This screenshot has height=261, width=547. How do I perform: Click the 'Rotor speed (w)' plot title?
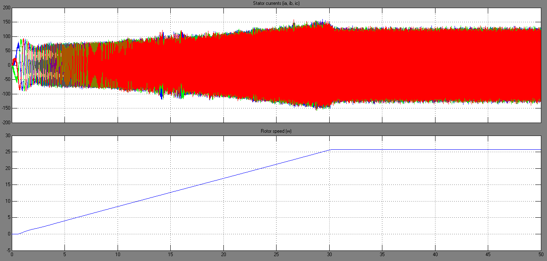tap(276, 131)
